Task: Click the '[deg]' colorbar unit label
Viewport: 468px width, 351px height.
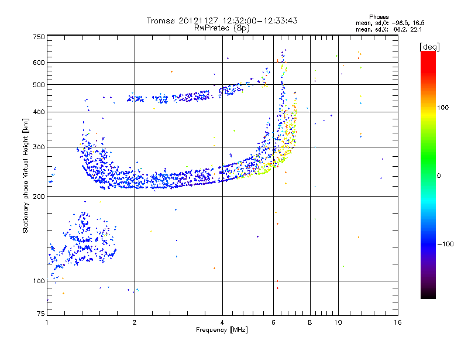Action: pos(429,47)
